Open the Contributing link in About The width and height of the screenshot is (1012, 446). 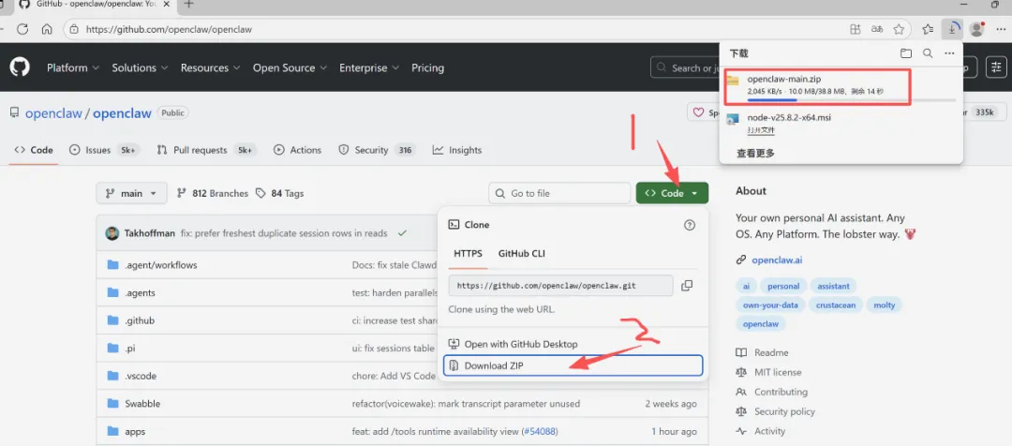coord(781,392)
